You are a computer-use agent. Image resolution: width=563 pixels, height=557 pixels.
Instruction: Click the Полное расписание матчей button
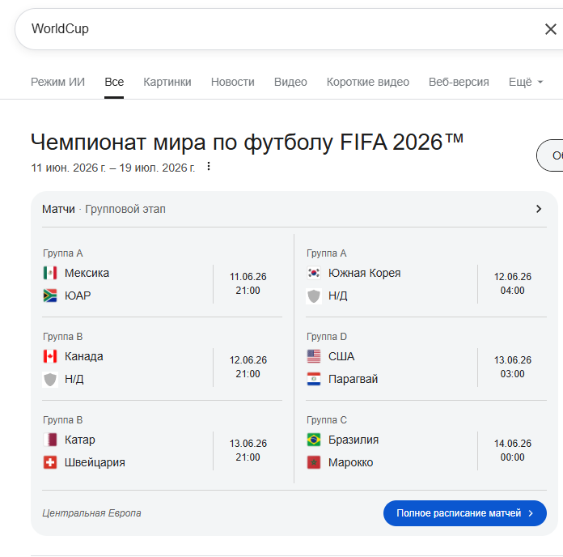pos(464,513)
